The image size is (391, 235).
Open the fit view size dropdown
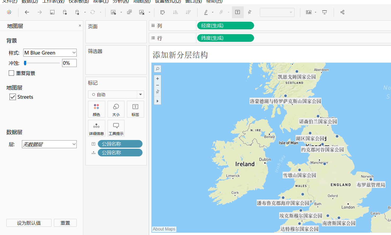tap(277, 12)
